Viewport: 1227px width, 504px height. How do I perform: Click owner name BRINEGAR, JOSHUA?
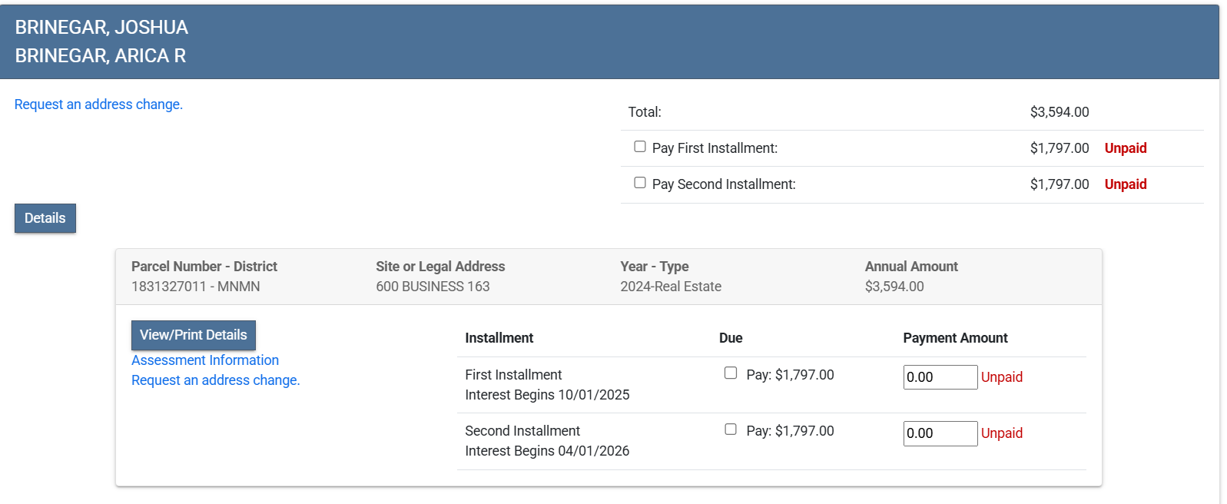click(x=101, y=28)
